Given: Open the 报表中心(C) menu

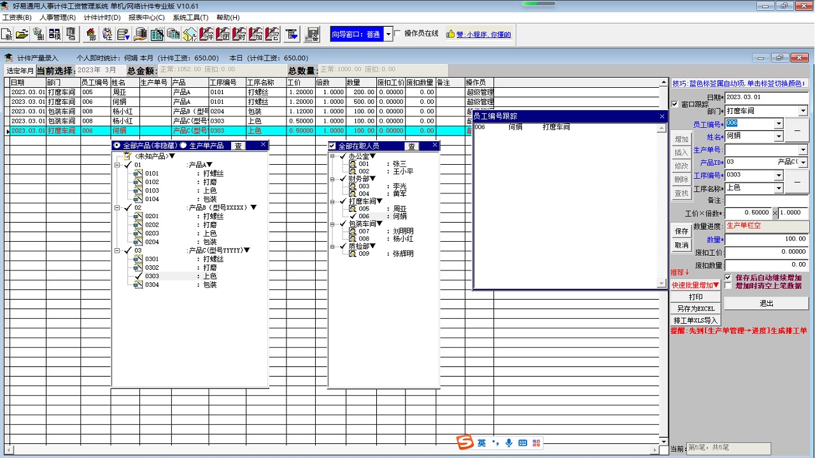Looking at the screenshot, I should 146,17.
